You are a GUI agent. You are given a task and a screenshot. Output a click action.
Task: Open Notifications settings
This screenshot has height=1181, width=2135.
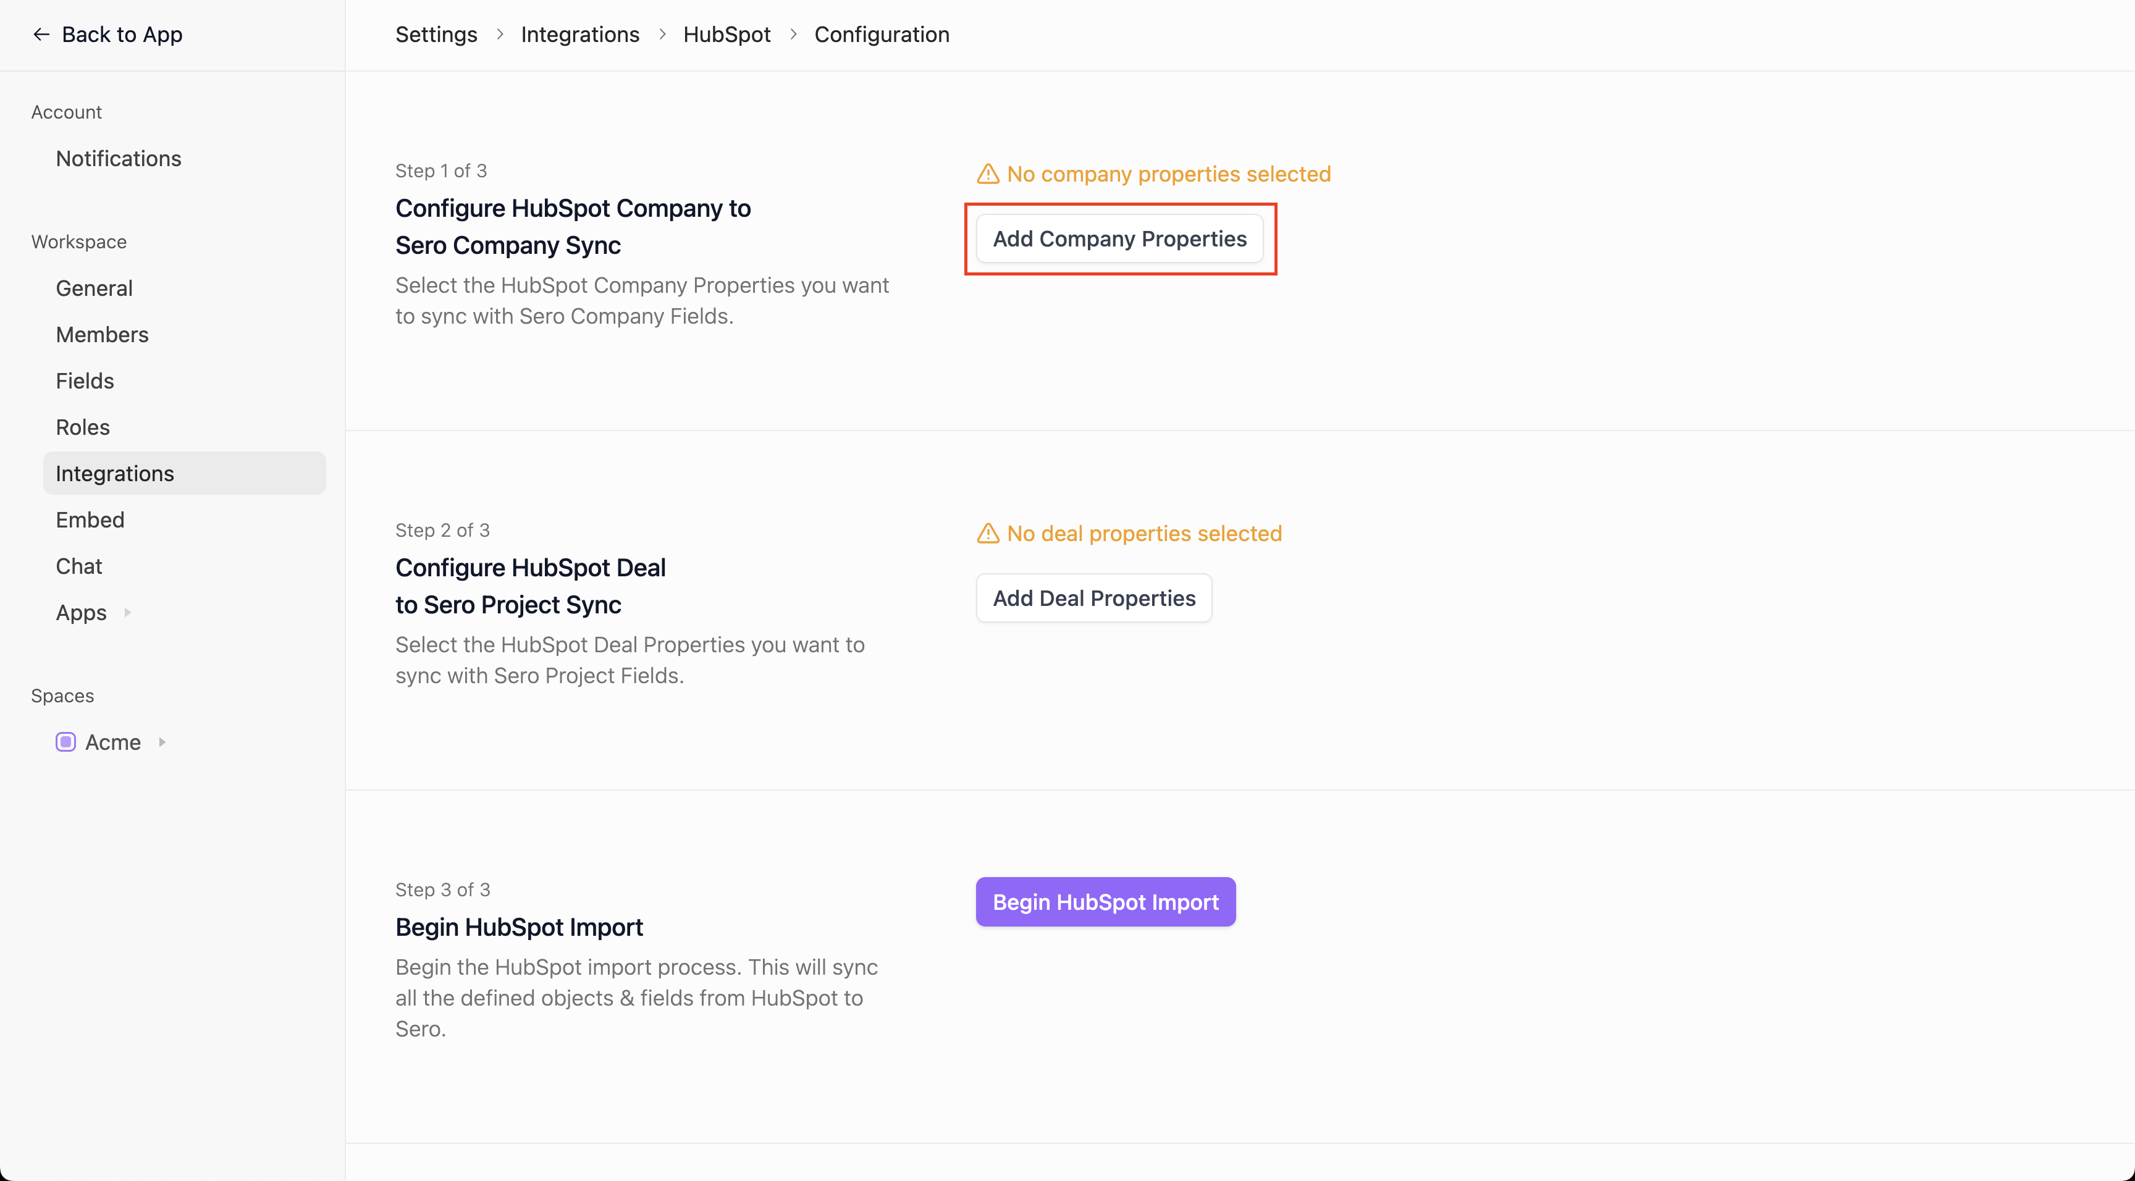tap(119, 159)
